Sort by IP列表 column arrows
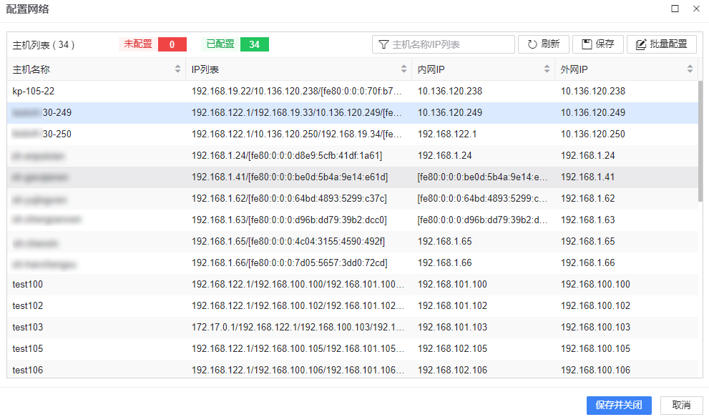This screenshot has height=417, width=709. tap(404, 69)
